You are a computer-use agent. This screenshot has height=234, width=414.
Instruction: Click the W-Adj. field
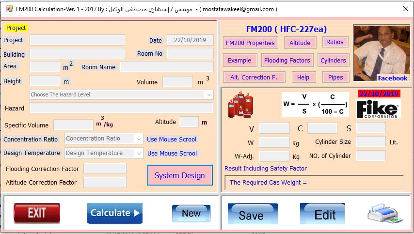(274, 156)
